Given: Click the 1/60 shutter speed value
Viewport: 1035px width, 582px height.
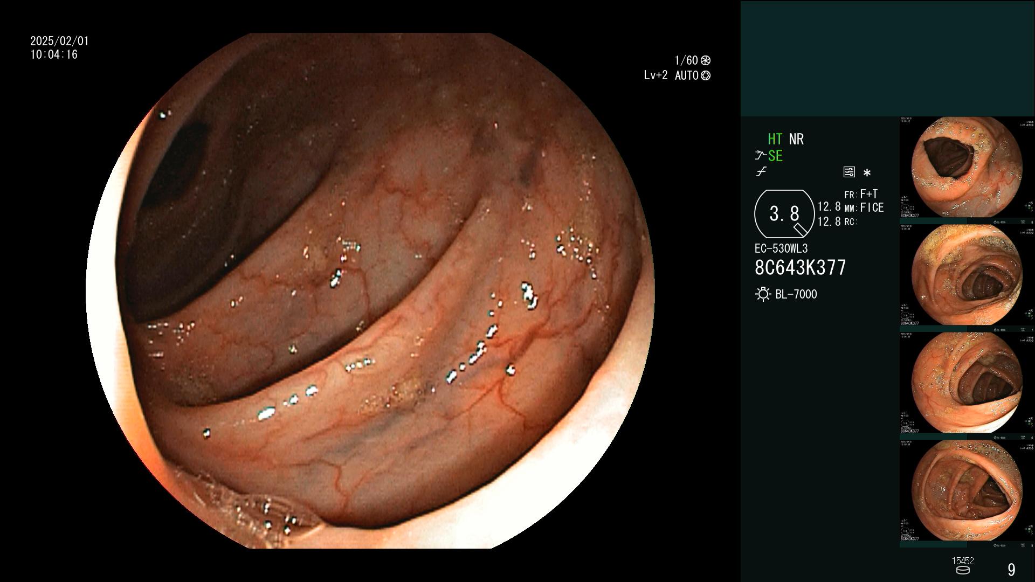Looking at the screenshot, I should [x=686, y=60].
